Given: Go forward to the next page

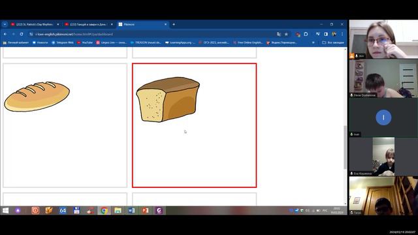Looking at the screenshot, I should (x=13, y=34).
